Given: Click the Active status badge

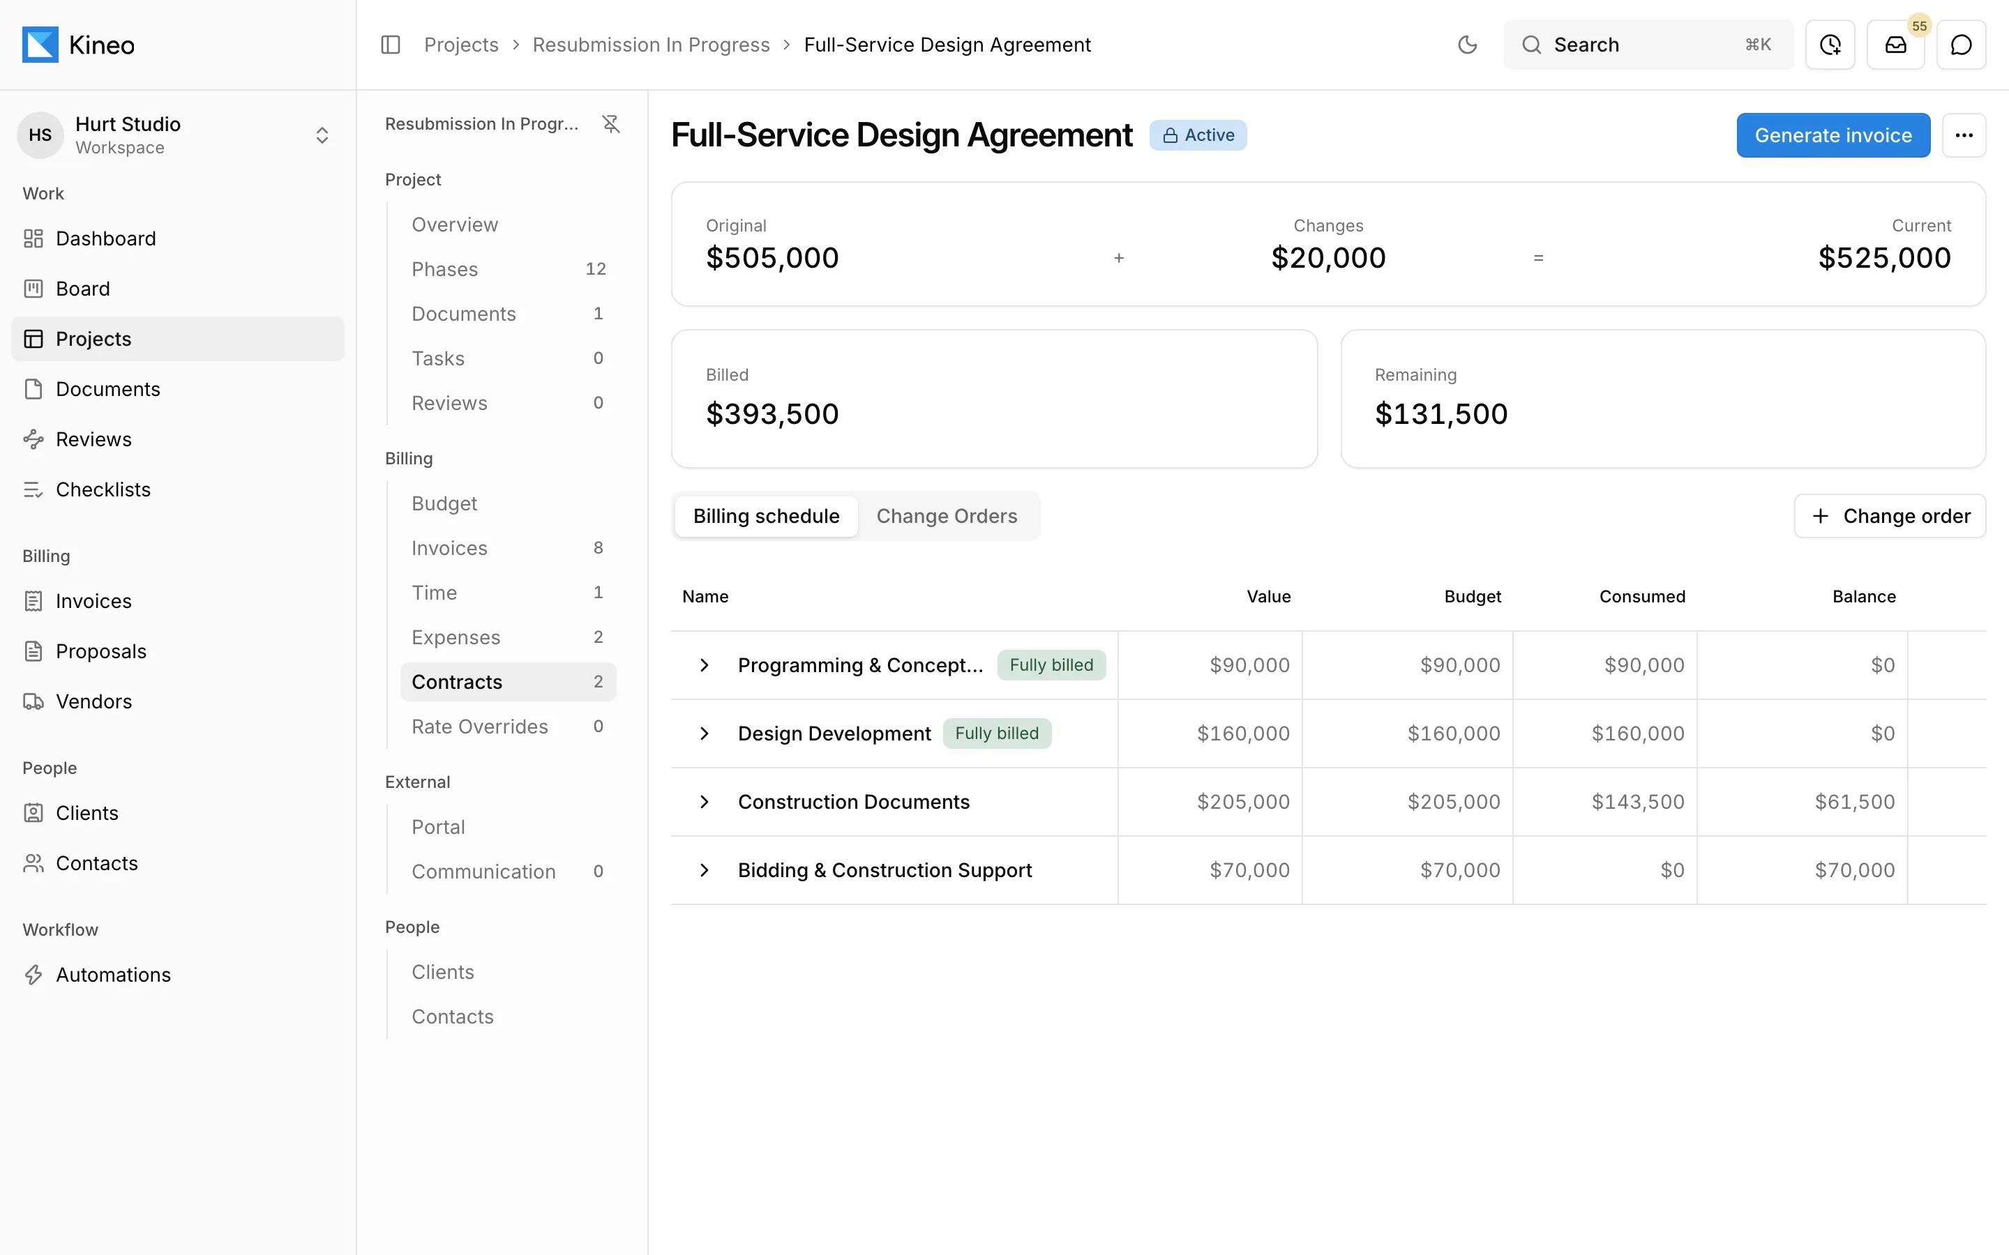Looking at the screenshot, I should point(1198,135).
